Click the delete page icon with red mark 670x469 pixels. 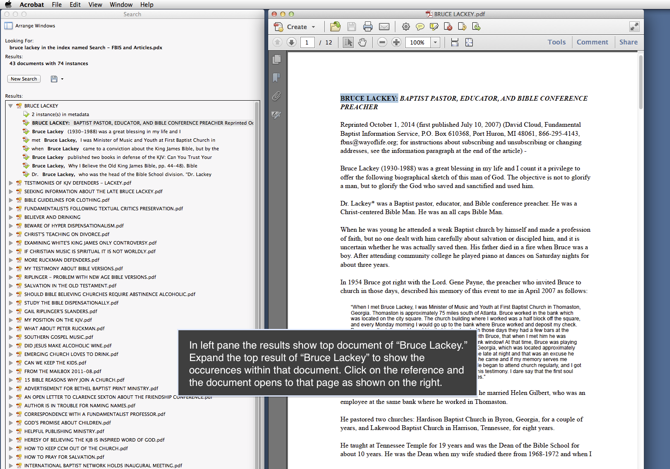(448, 27)
